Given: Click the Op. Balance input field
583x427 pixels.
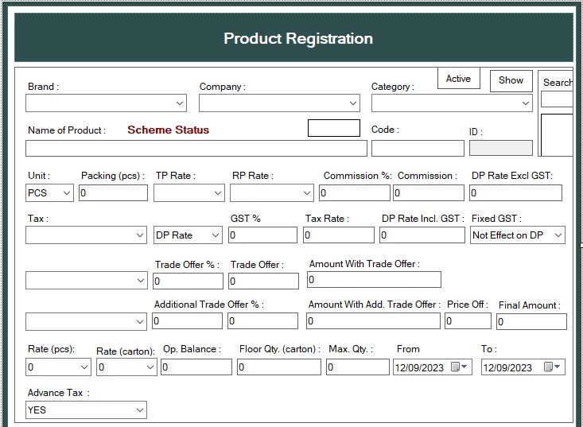Looking at the screenshot, I should click(x=196, y=367).
